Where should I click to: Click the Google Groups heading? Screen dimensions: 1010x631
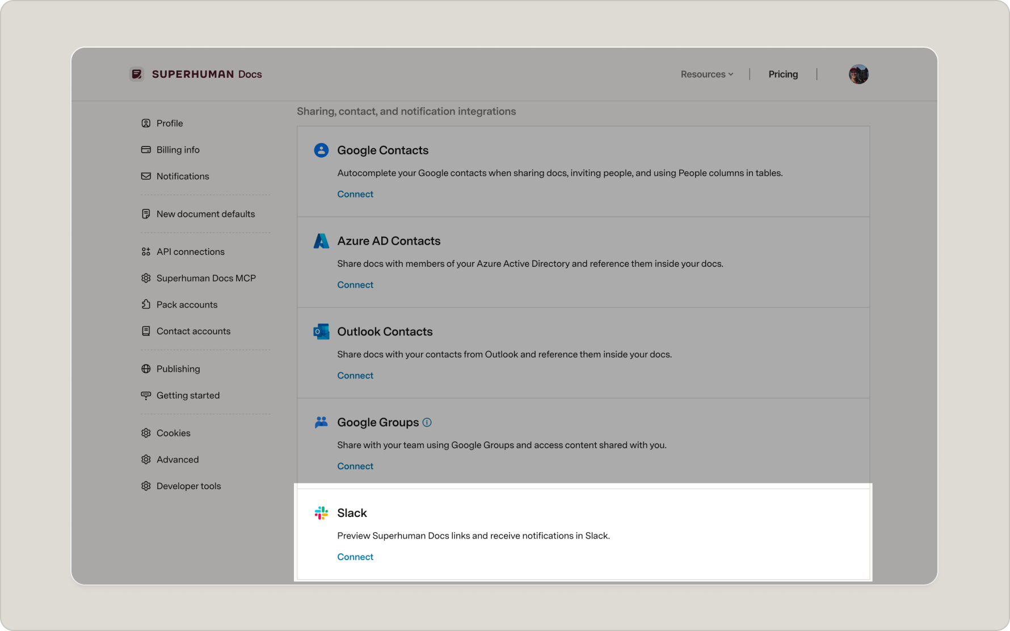(x=378, y=423)
